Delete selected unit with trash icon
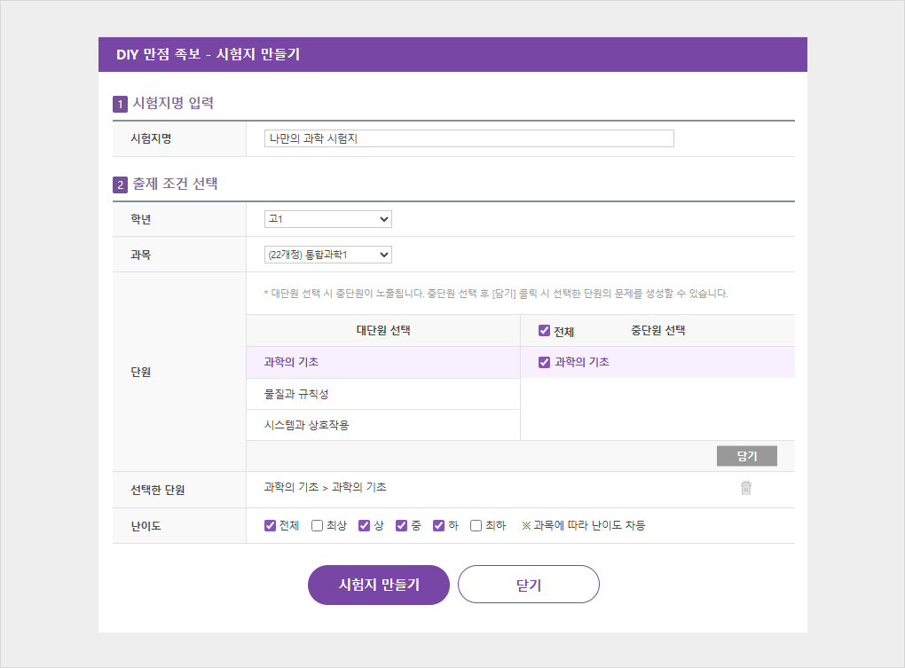Image resolution: width=905 pixels, height=668 pixels. coord(746,488)
